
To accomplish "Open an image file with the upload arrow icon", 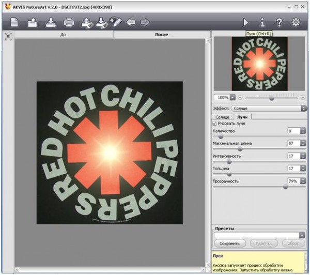I will coord(33,22).
